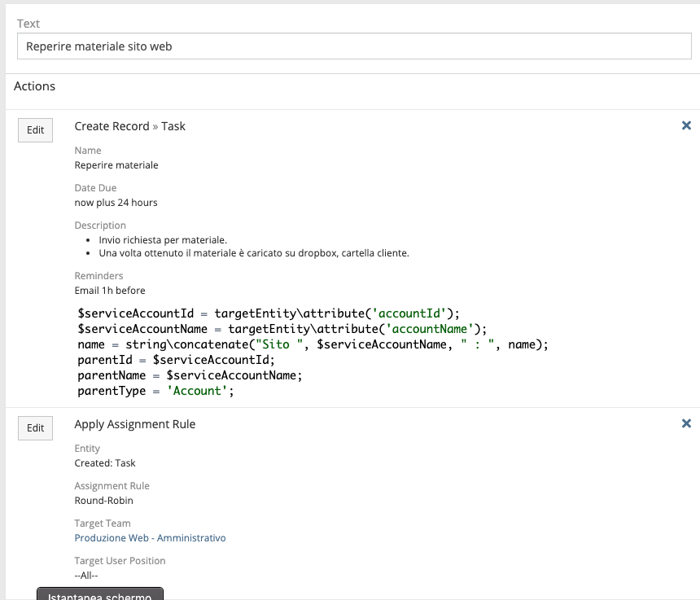Click the 'Create Record » Task' title
This screenshot has height=600, width=700.
click(x=129, y=126)
